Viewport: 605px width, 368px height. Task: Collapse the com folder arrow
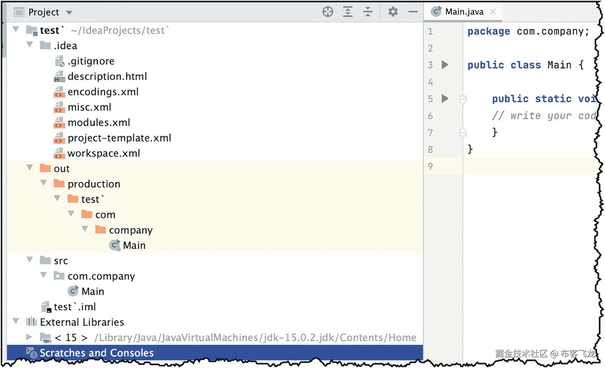(x=71, y=213)
